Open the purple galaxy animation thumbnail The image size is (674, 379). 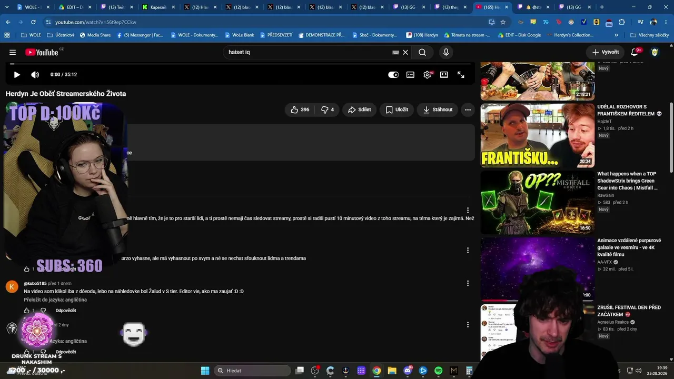[x=538, y=269]
